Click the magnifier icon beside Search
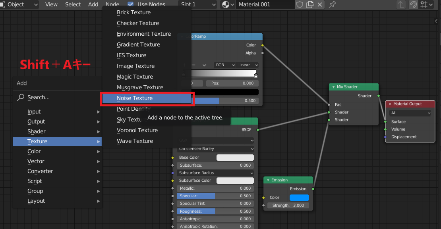 21,97
